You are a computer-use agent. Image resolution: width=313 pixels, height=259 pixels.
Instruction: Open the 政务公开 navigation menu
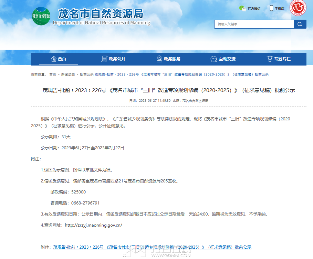click(x=113, y=59)
